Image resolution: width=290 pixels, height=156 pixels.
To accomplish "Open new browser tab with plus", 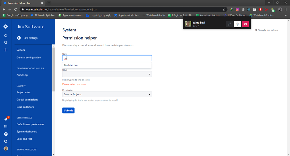I will point(49,3).
